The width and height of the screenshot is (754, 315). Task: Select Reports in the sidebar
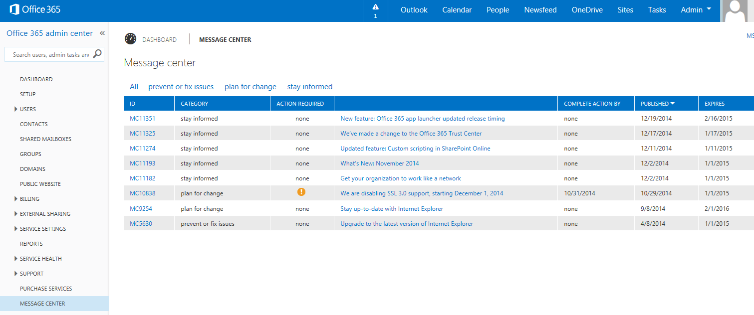[31, 244]
